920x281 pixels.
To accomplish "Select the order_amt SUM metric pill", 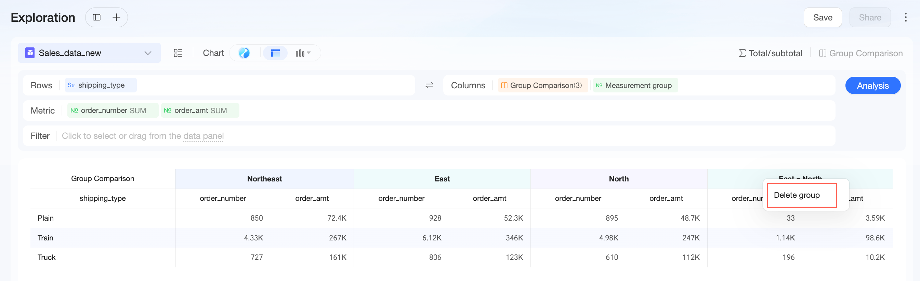I will coord(200,110).
